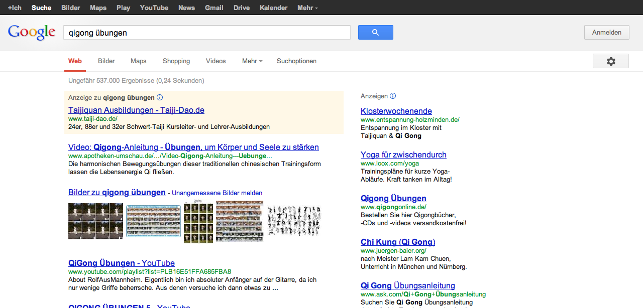
Task: Click the Google logo
Action: tap(31, 33)
